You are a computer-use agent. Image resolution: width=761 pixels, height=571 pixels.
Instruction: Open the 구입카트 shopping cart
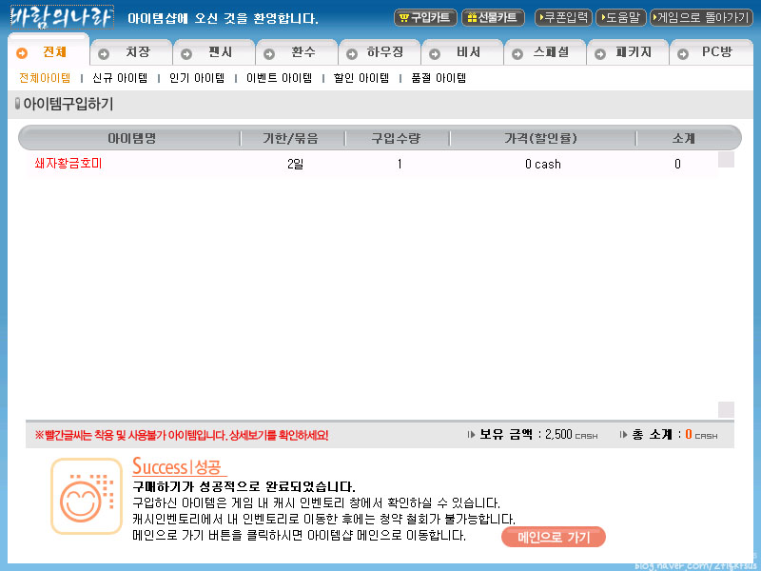coord(424,17)
